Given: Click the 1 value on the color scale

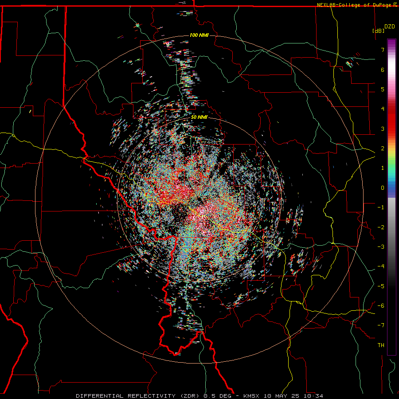Looking at the screenshot, I should pos(383,168).
